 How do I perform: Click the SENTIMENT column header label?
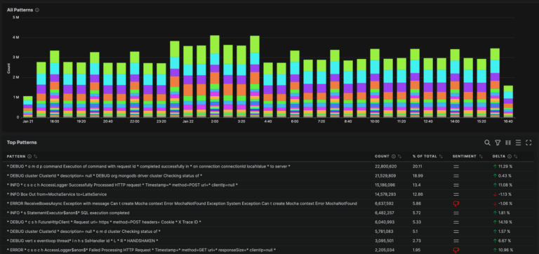(x=465, y=156)
